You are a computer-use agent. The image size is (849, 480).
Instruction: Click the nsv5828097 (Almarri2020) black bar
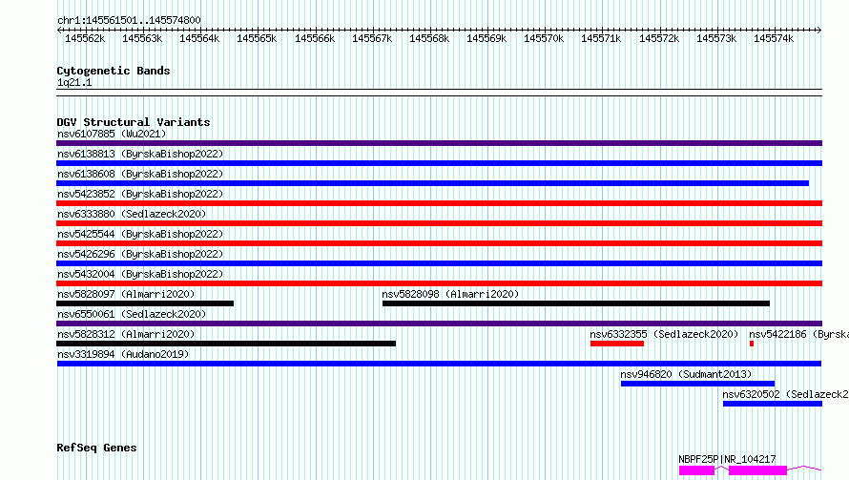pos(145,303)
